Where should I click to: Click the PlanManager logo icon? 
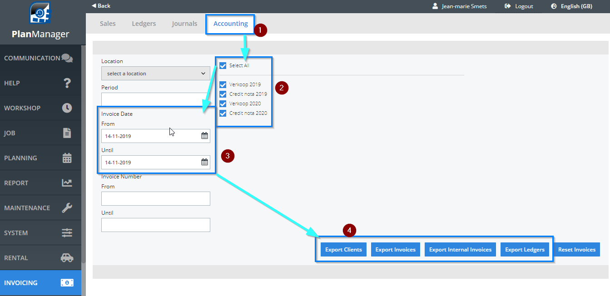[40, 13]
